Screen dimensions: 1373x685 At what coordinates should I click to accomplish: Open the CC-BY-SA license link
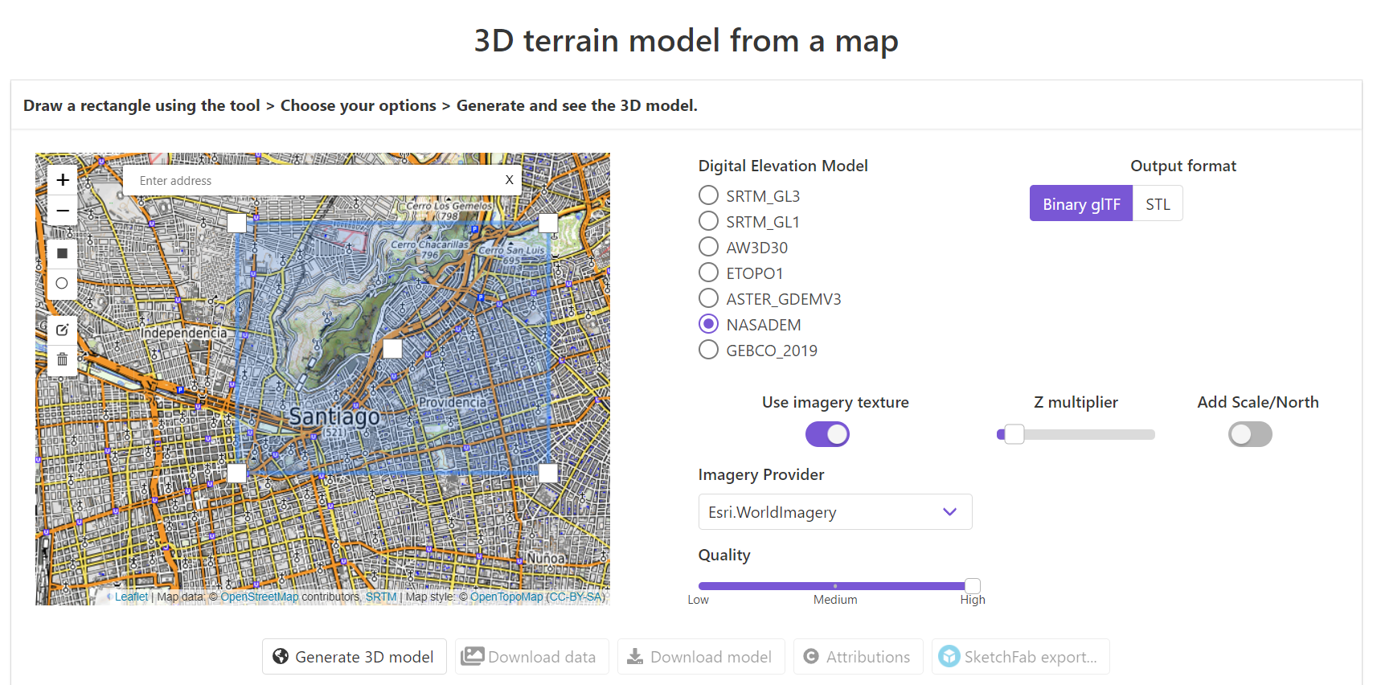click(576, 597)
